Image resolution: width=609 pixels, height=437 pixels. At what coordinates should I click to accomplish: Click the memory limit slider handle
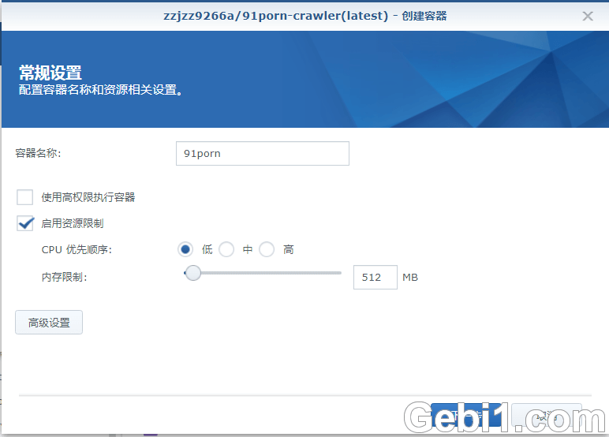click(x=192, y=273)
